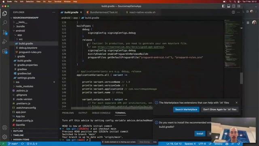Open the File menu

(16, 2)
